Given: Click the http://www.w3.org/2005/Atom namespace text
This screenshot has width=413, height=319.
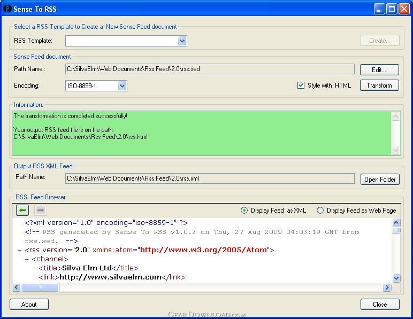Looking at the screenshot, I should [203, 250].
